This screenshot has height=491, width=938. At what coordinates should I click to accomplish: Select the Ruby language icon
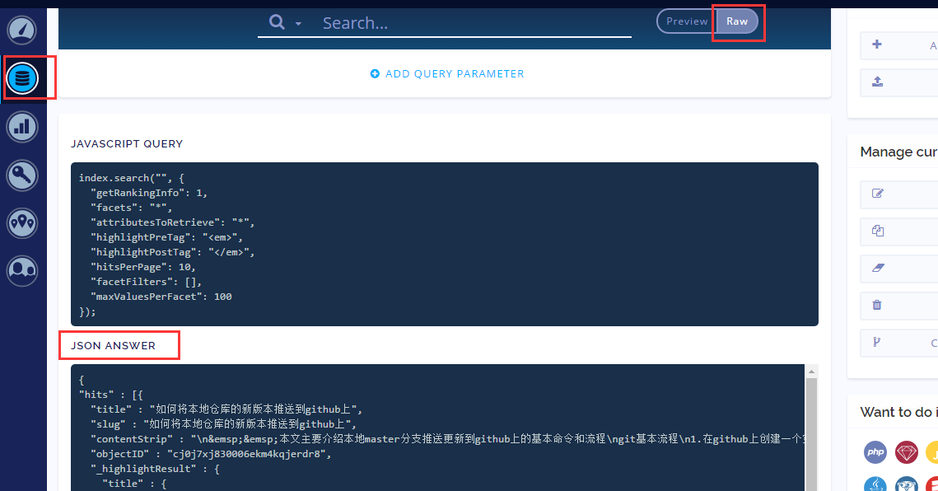point(907,452)
